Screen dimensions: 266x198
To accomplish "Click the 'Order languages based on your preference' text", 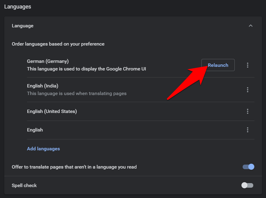I will tap(58, 44).
